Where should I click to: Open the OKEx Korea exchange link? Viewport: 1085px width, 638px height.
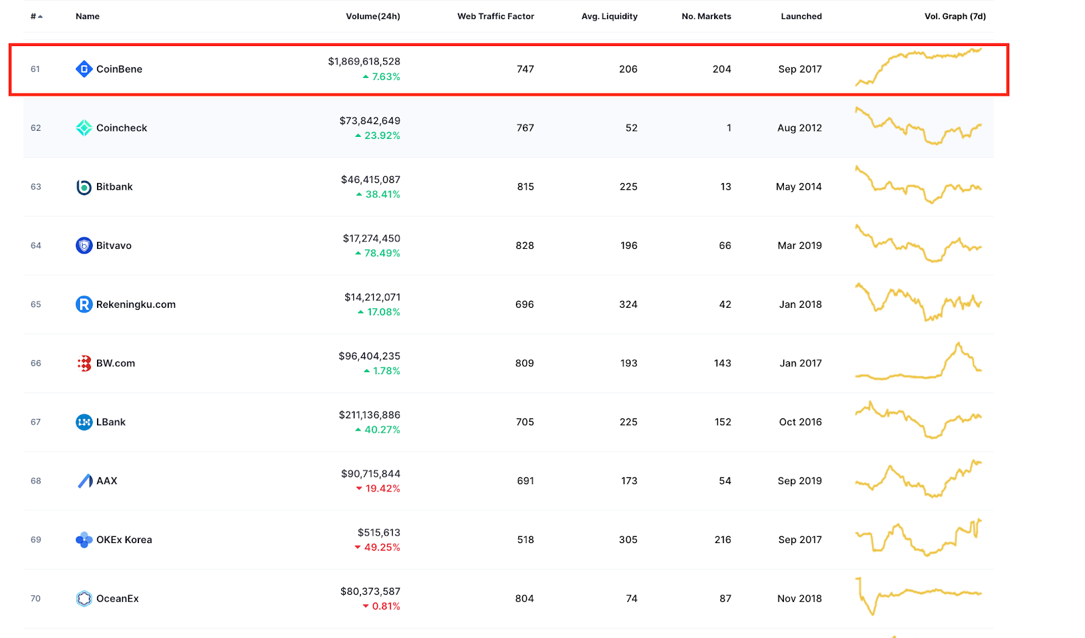pyautogui.click(x=124, y=540)
